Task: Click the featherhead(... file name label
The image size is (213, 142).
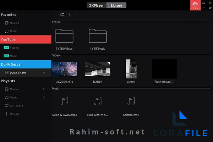Action: pos(164,82)
